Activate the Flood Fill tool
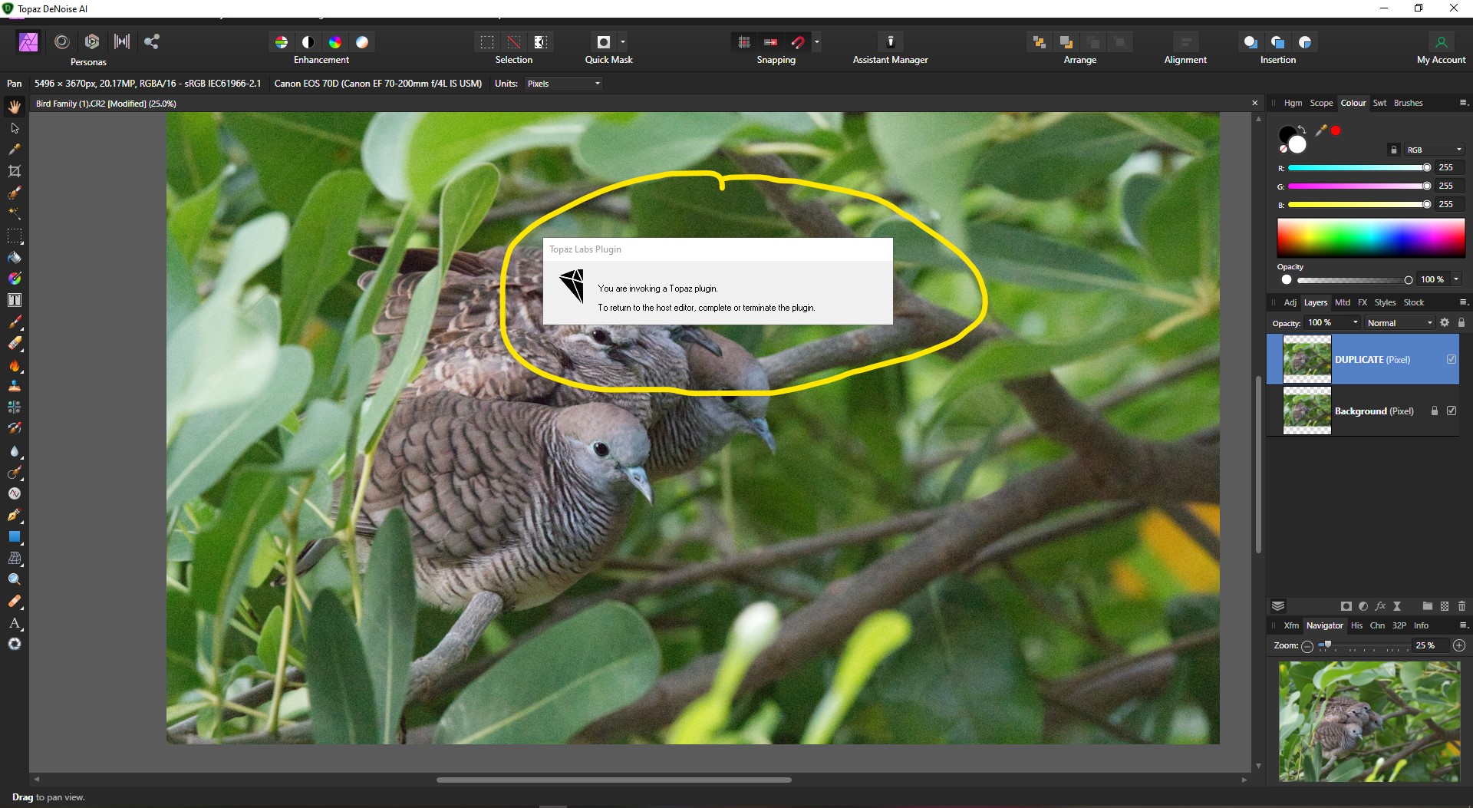Viewport: 1473px width, 808px height. pyautogui.click(x=14, y=257)
